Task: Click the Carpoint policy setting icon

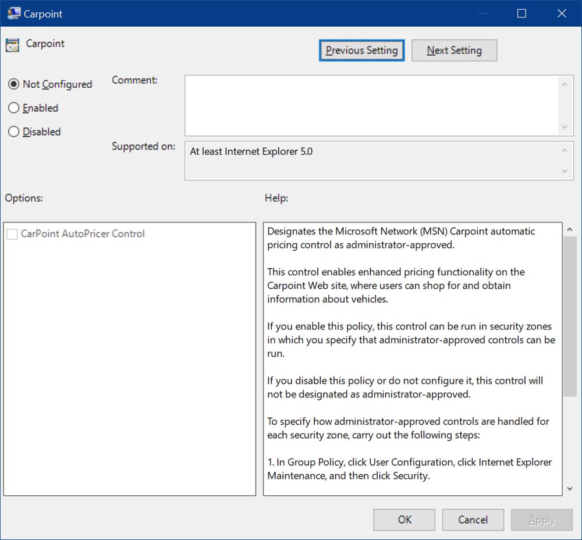Action: (12, 45)
